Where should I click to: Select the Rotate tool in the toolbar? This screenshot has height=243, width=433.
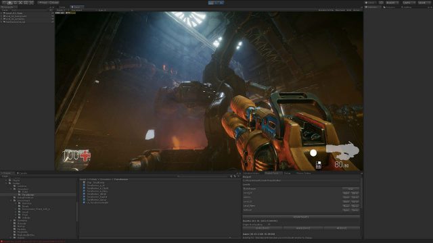15,3
